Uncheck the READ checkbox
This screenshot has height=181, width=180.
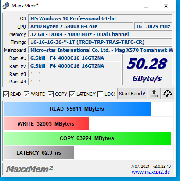click(x=6, y=94)
